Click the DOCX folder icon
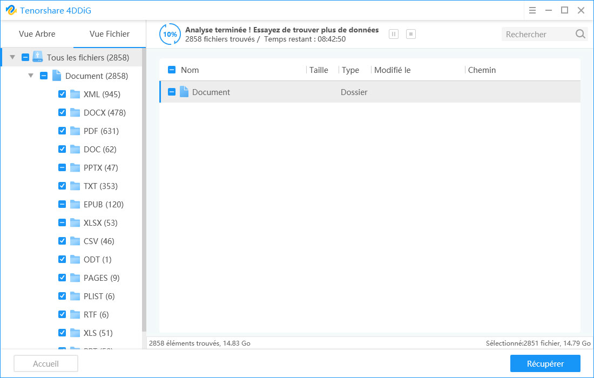The height and width of the screenshot is (378, 594). 75,112
